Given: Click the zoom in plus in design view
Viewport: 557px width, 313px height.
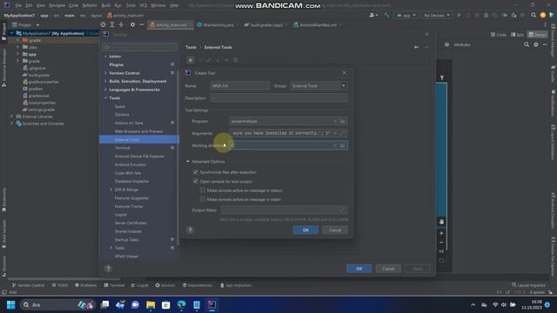Looking at the screenshot, I should [441, 233].
